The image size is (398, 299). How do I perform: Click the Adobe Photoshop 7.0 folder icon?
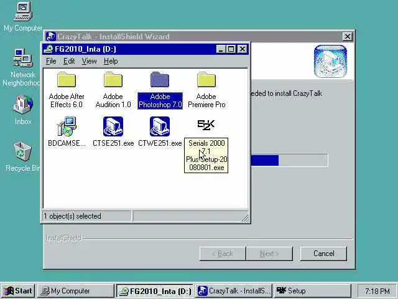(160, 79)
